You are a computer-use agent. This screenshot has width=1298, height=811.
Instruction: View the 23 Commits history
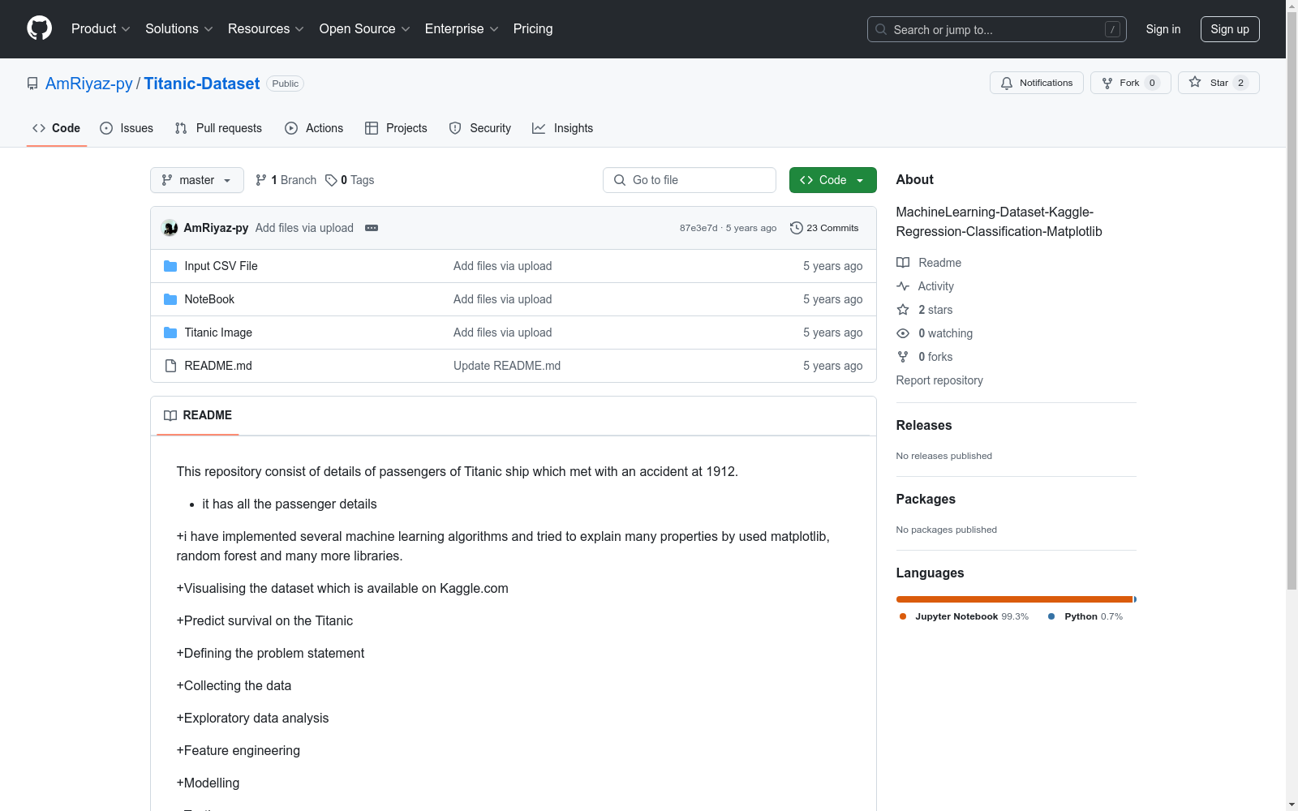[824, 228]
